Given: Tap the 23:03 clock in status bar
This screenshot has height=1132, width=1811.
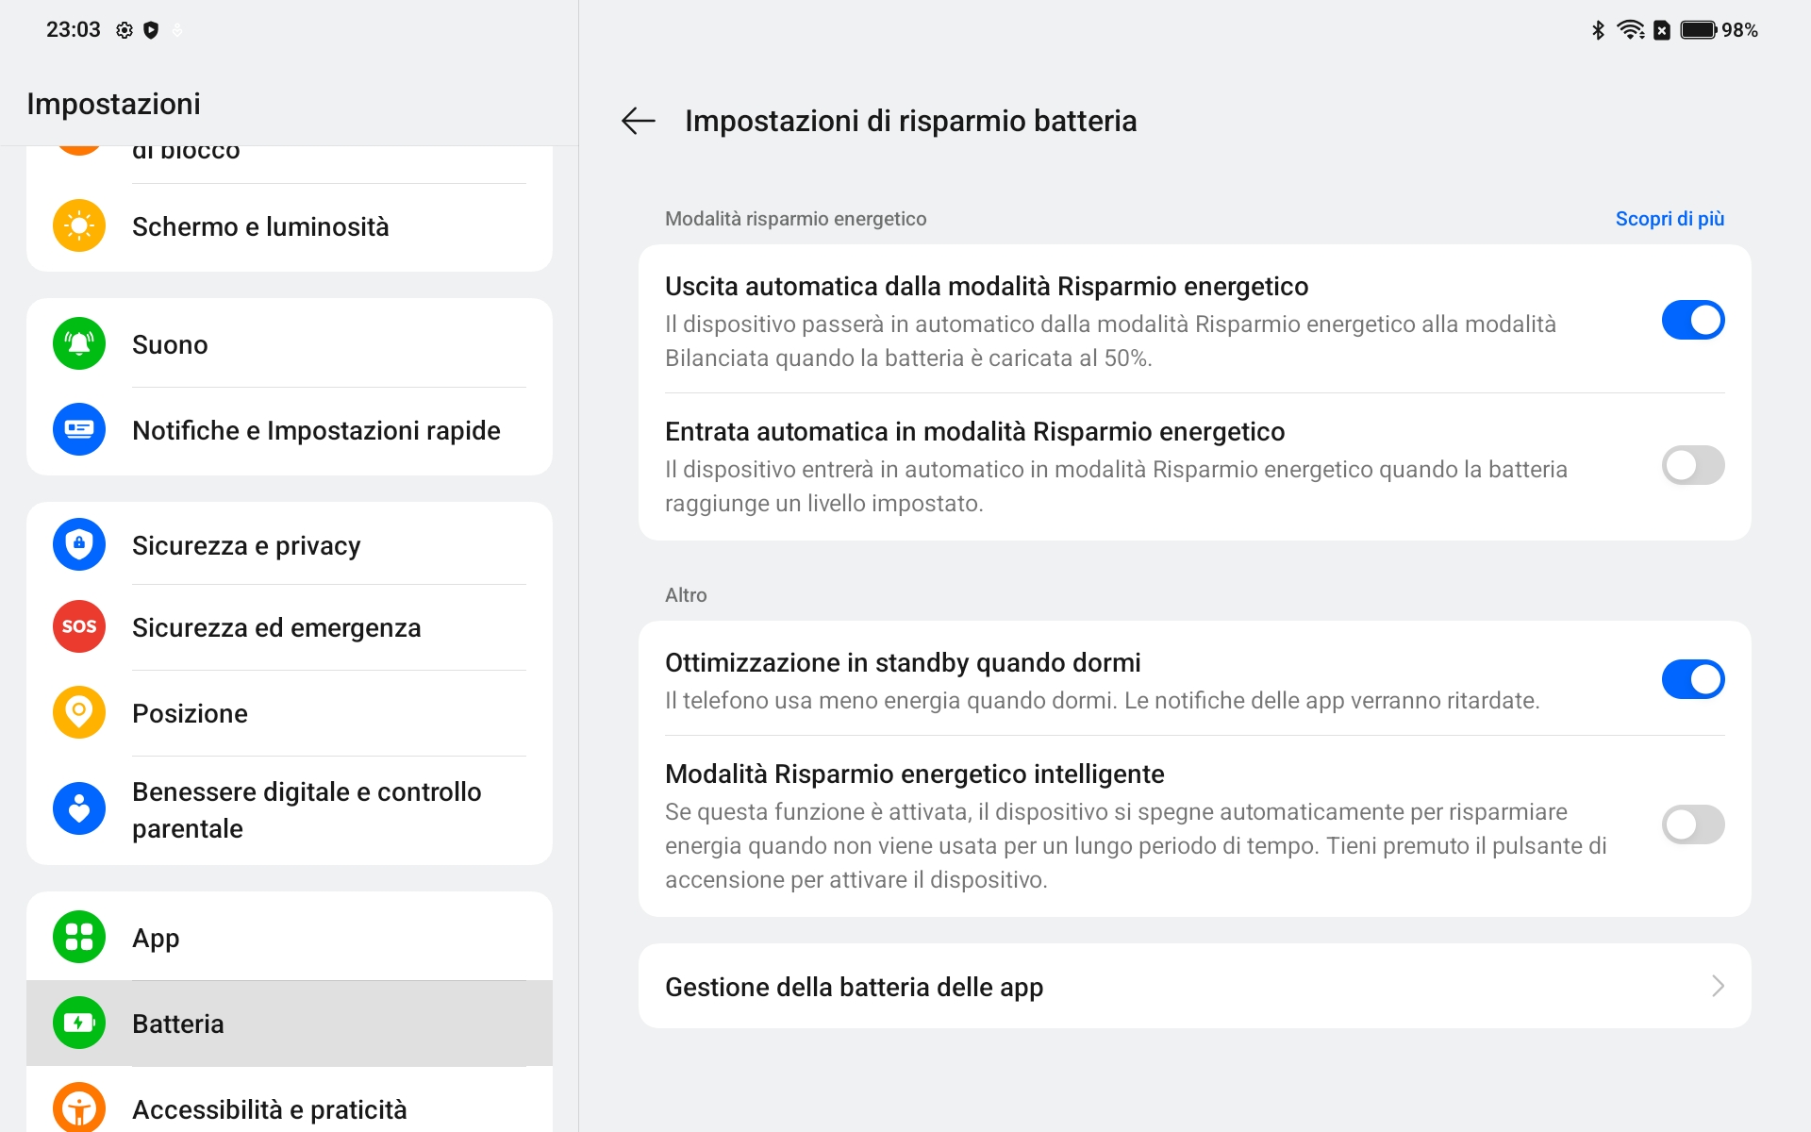Looking at the screenshot, I should coord(74,30).
